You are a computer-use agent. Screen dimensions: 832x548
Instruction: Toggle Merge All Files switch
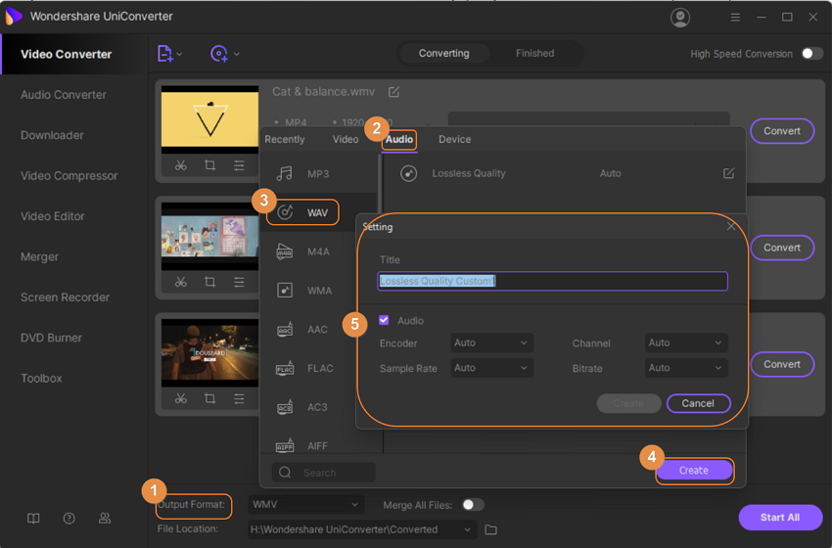click(473, 505)
